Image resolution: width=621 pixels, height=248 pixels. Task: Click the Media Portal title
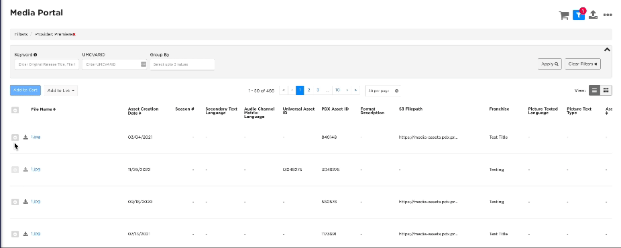click(x=36, y=13)
